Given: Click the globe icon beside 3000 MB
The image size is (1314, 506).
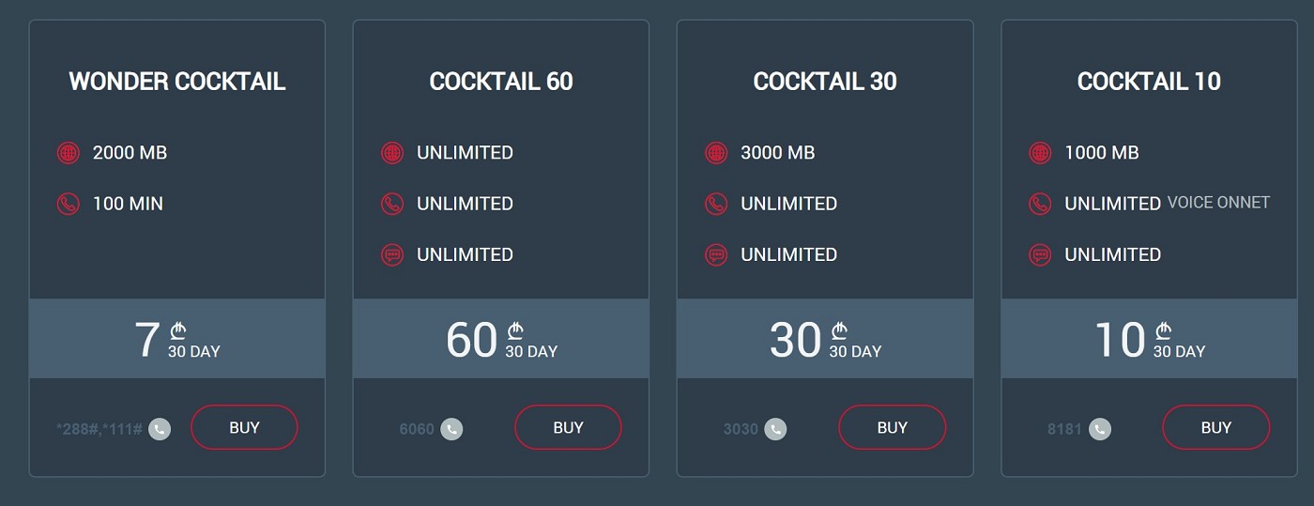Looking at the screenshot, I should [x=716, y=152].
